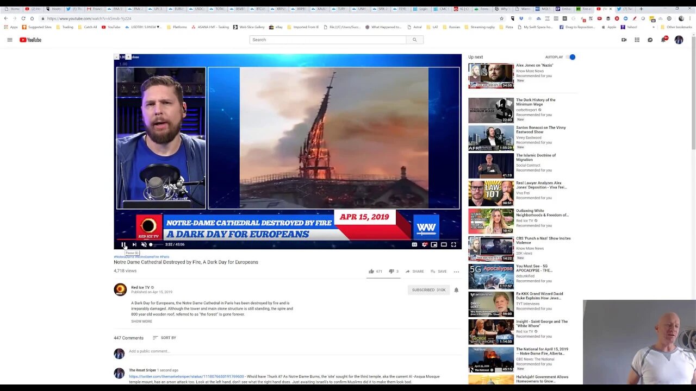Image resolution: width=696 pixels, height=391 pixels.
Task: Open 'Alex Jones on Nazis' thumbnail
Action: point(491,75)
